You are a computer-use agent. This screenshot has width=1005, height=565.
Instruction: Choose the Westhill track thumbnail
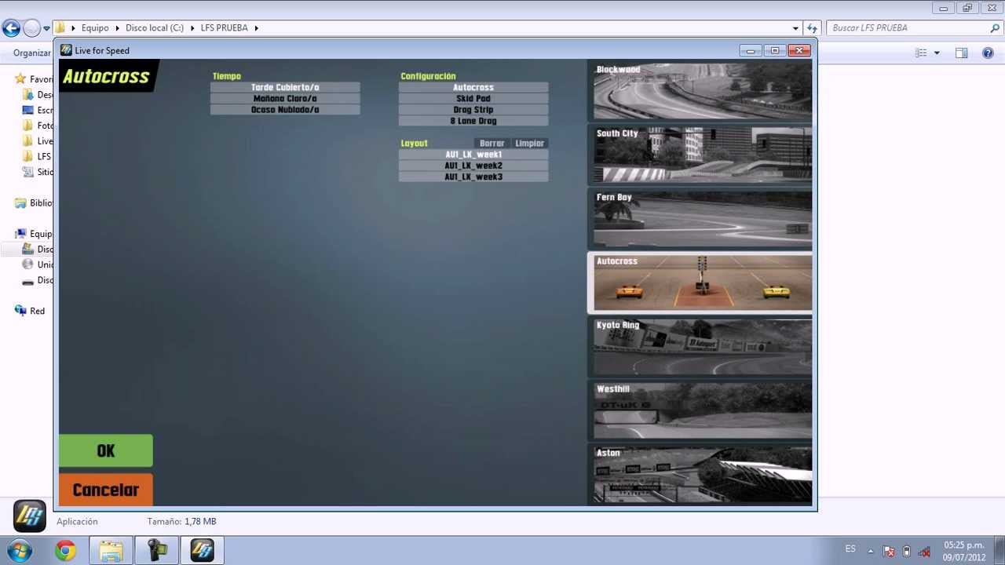coord(702,410)
